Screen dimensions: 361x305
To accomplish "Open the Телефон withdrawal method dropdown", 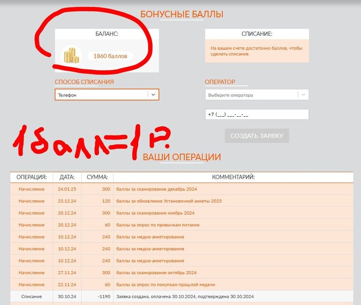I will [x=107, y=95].
